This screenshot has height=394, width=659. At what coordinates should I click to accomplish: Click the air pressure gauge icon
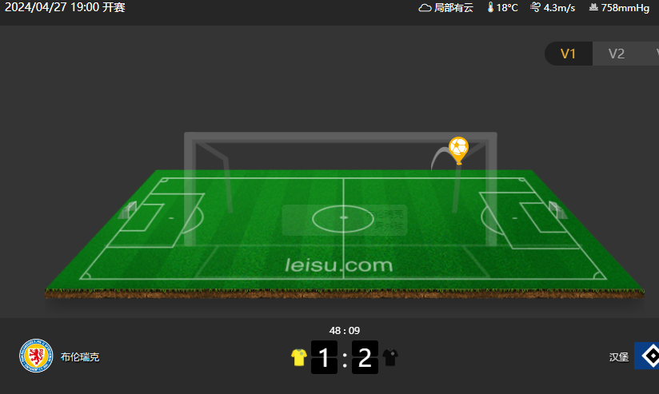(593, 7)
